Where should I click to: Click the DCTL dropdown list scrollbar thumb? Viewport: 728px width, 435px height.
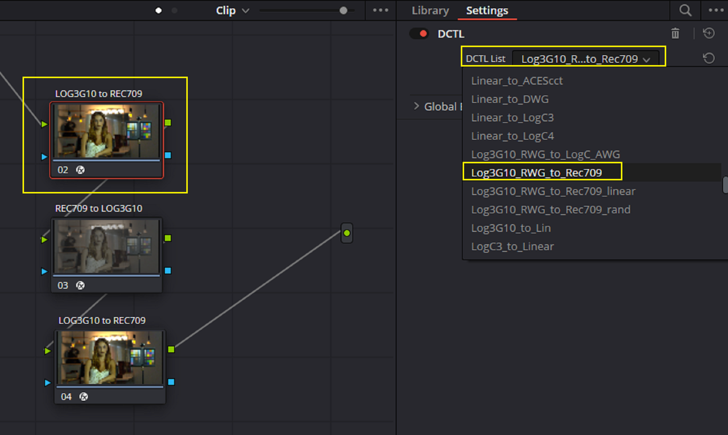point(725,185)
